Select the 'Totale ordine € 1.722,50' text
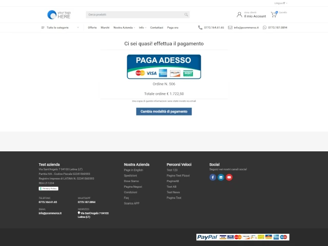Screen dimensions: 328x246 point(164,94)
